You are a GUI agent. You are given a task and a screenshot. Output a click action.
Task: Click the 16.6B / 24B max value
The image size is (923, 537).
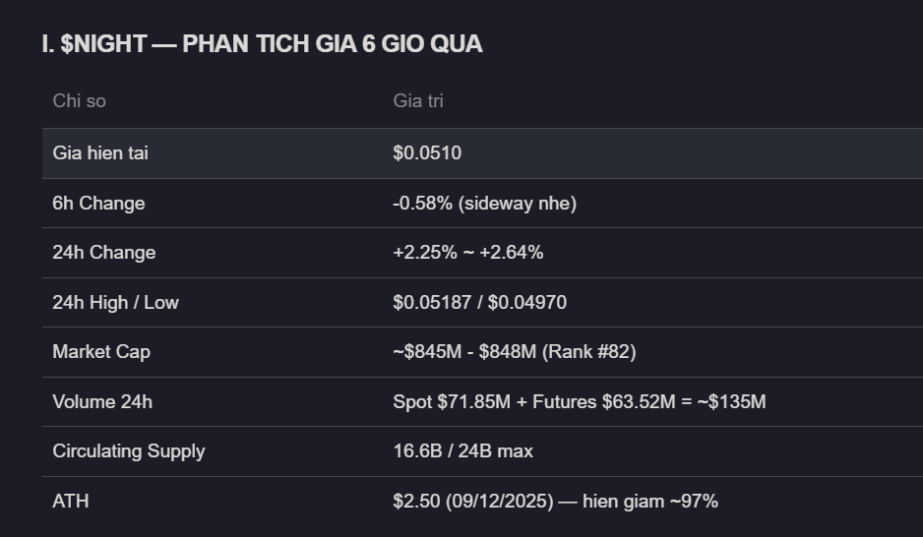point(462,451)
